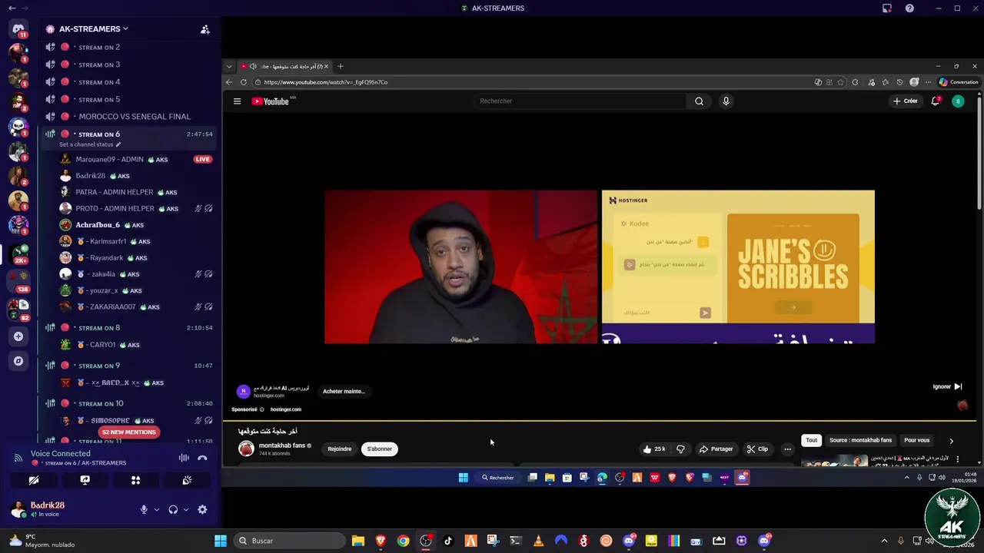This screenshot has width=984, height=553.
Task: Join the STREAM ON 3 voice channel
Action: pyautogui.click(x=98, y=65)
